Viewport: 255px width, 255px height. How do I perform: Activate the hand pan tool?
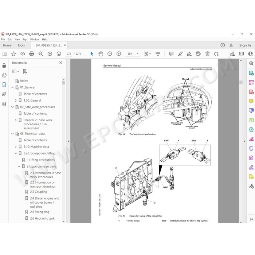point(101,54)
